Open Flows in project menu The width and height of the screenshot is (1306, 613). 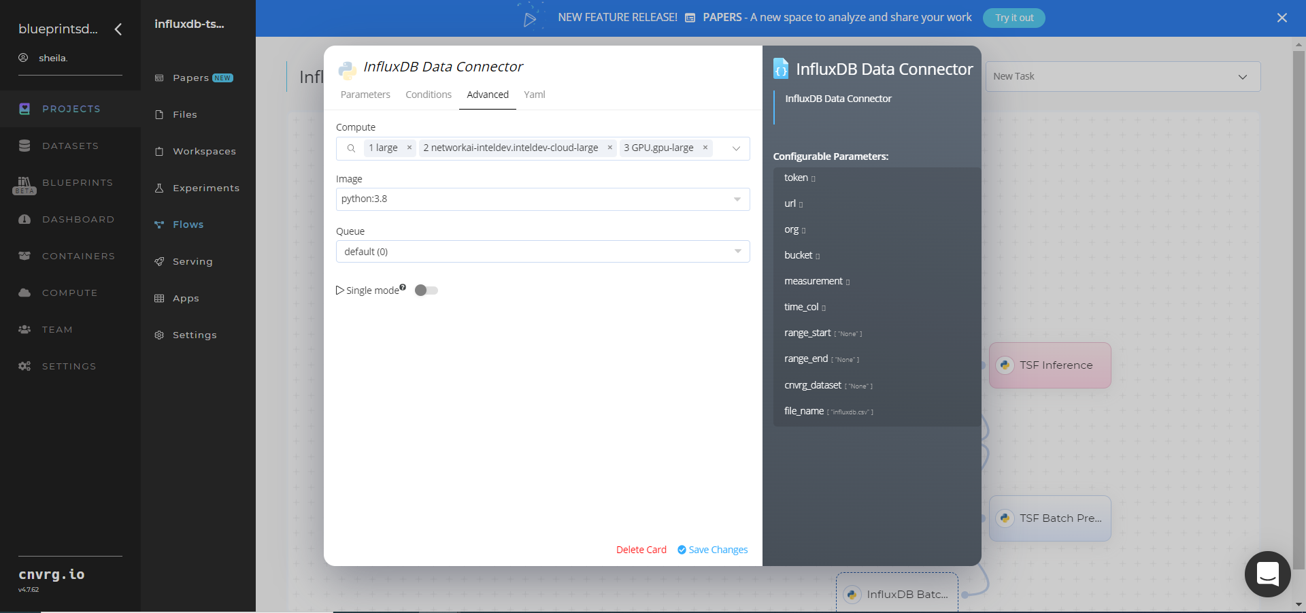(188, 225)
